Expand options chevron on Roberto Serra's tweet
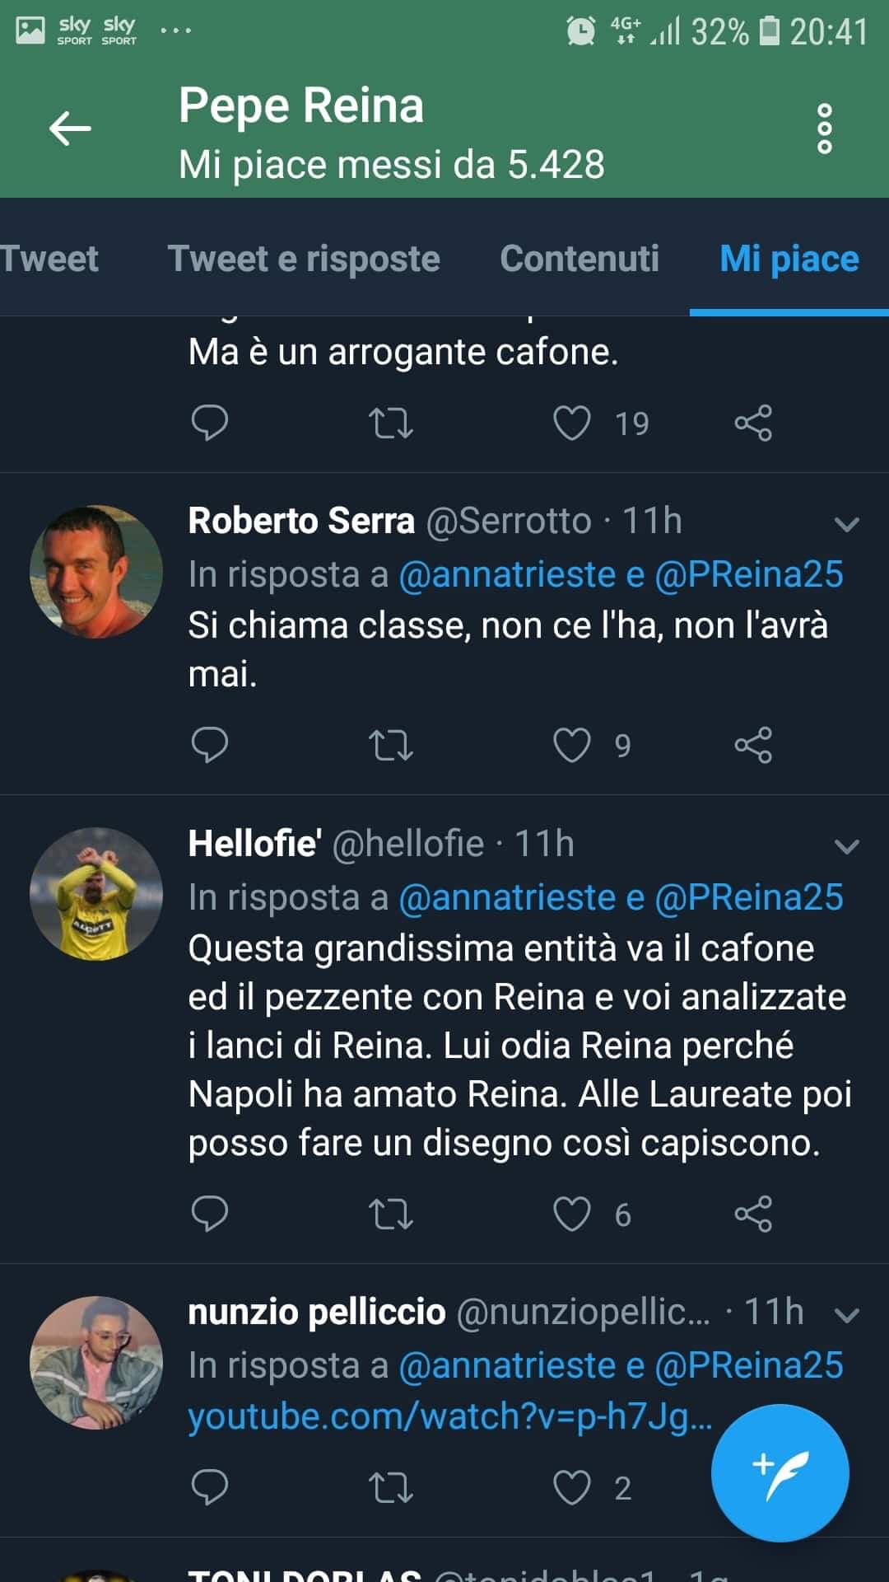 tap(846, 524)
